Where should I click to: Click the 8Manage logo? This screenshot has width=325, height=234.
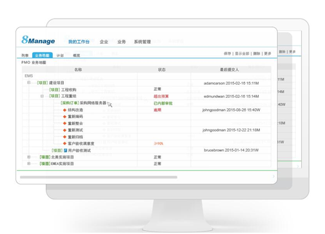point(38,40)
